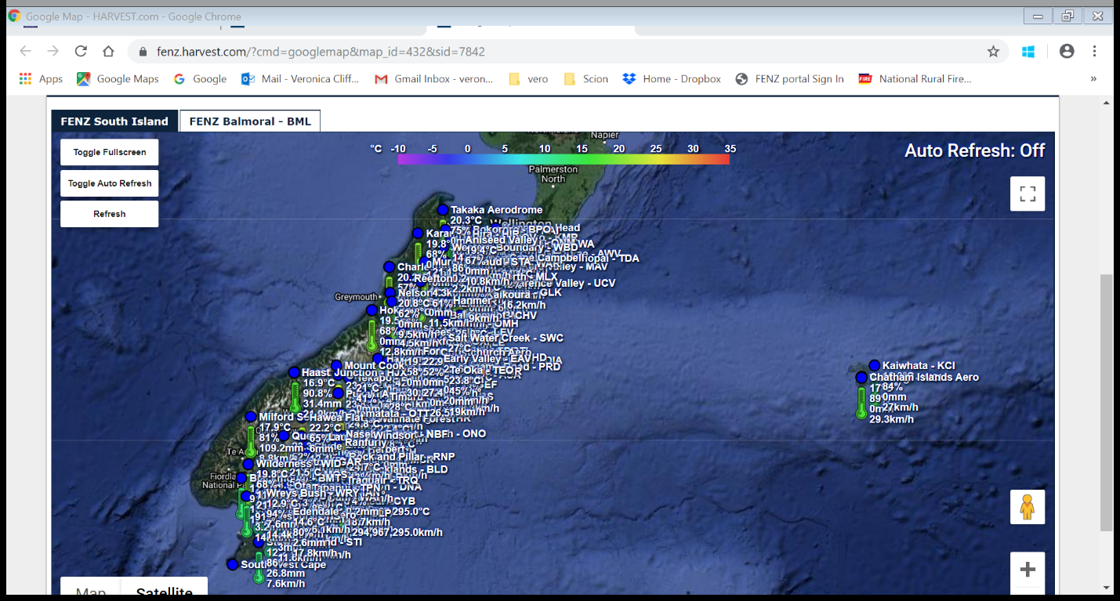Click the Refresh button on the map
1120x601 pixels.
(110, 214)
